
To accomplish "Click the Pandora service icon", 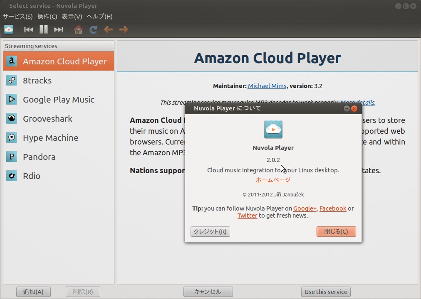I will (x=12, y=157).
